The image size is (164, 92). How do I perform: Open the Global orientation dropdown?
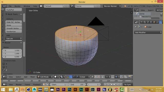tap(84, 77)
